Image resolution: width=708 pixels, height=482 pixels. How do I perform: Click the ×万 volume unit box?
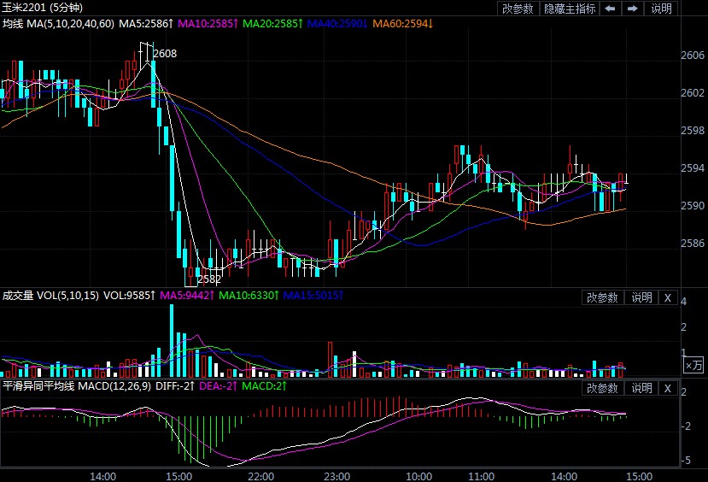pyautogui.click(x=694, y=366)
